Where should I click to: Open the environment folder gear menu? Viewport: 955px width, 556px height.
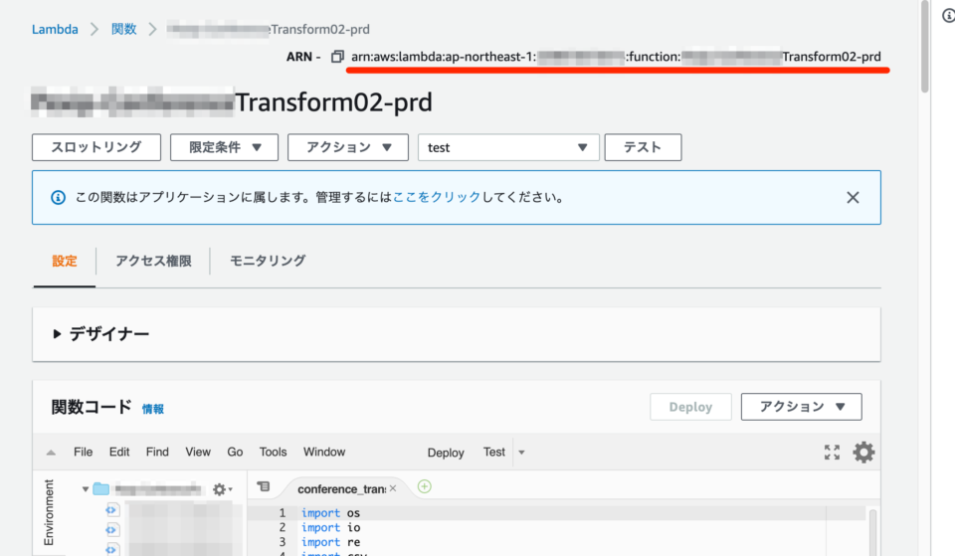[x=222, y=489]
